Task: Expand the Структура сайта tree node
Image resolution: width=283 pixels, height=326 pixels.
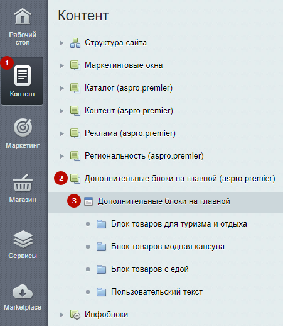Action: point(61,43)
